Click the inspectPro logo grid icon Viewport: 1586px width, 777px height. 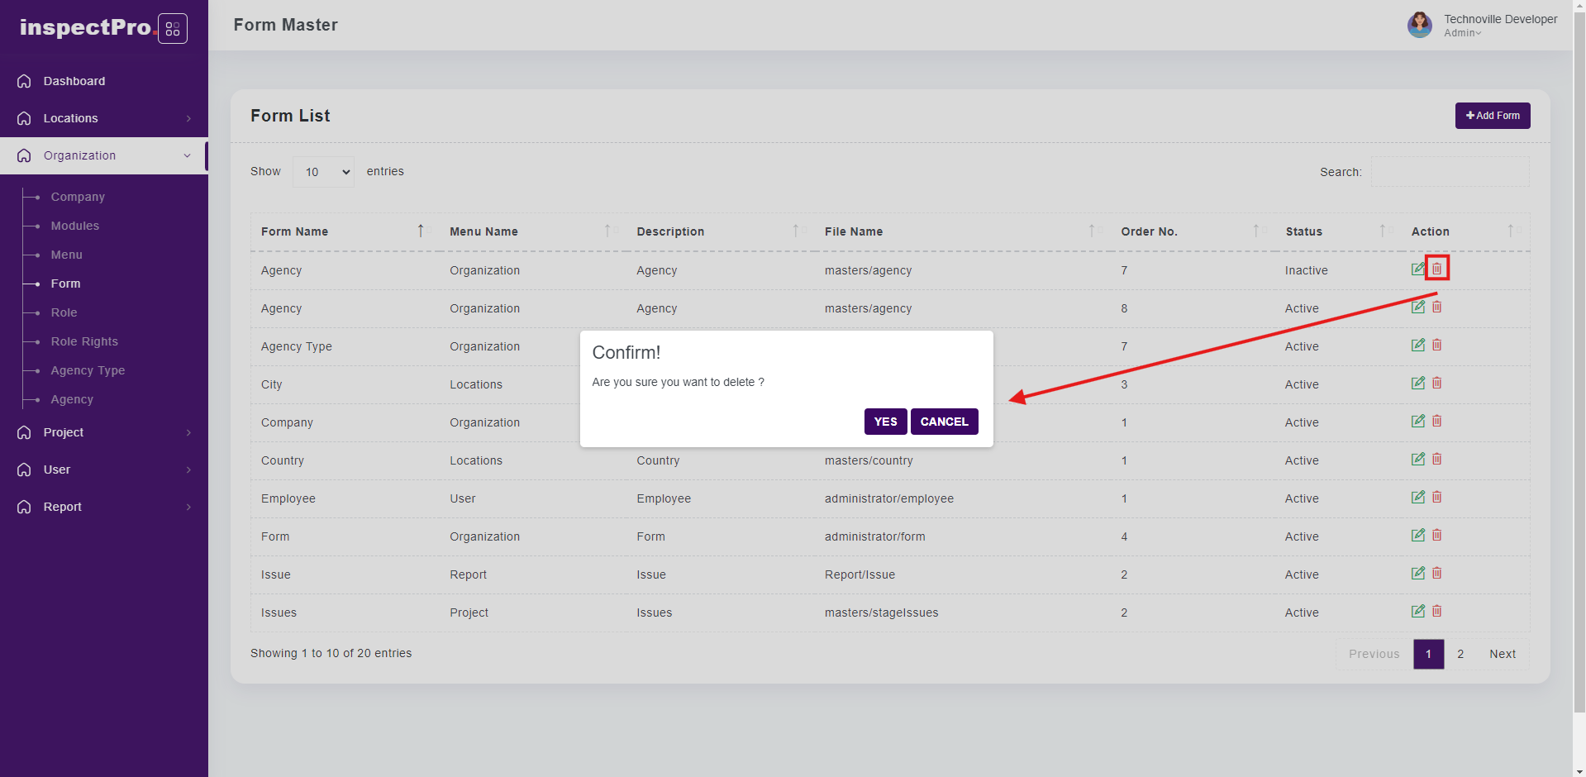click(x=172, y=29)
